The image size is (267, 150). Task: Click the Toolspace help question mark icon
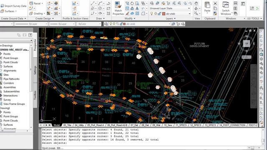[x=30, y=35]
